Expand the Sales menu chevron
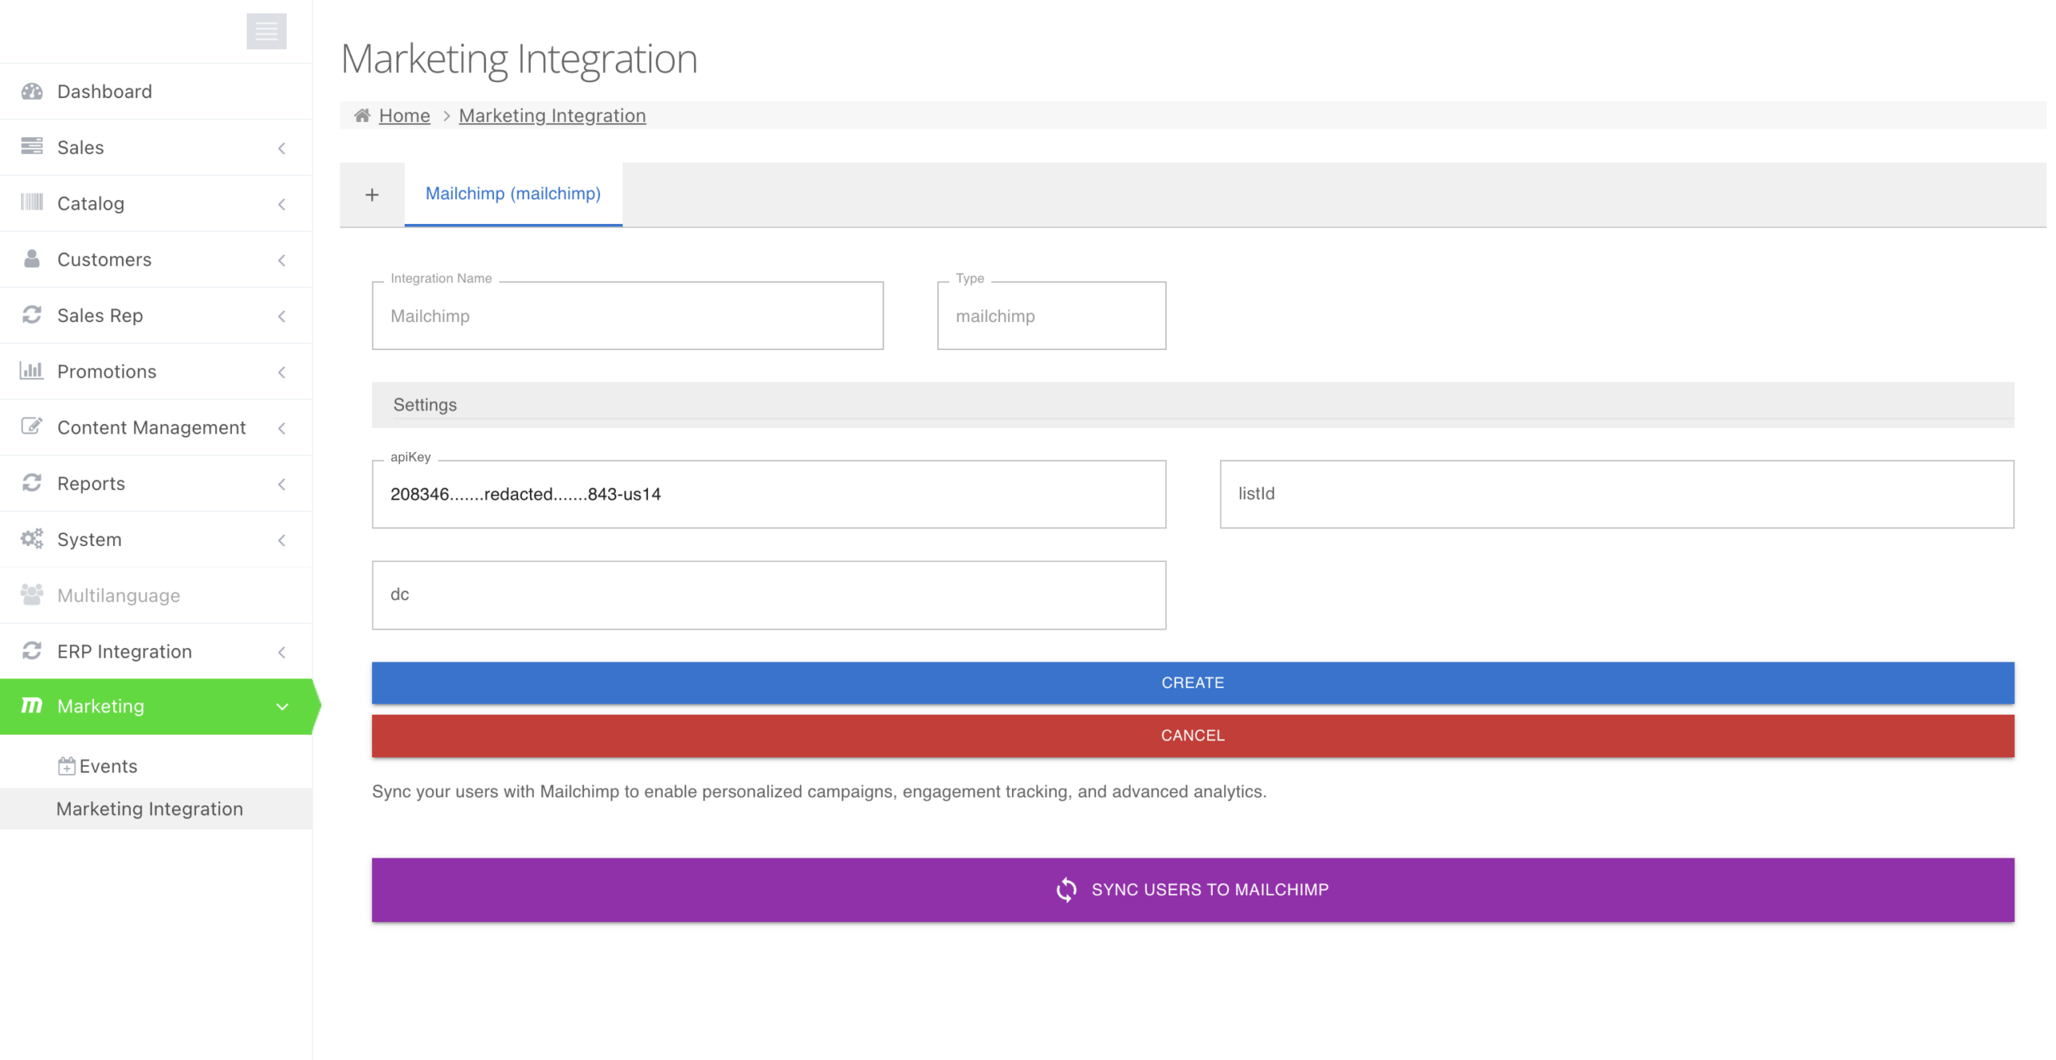Image resolution: width=2056 pixels, height=1060 pixels. 282,148
